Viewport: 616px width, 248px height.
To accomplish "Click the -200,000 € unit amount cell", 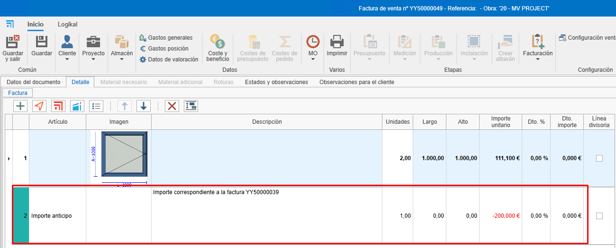I will 500,216.
